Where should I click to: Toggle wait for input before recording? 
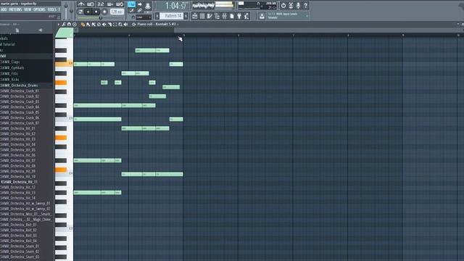(x=91, y=4)
